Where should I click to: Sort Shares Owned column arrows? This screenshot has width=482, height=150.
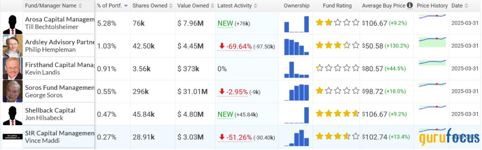(x=170, y=6)
